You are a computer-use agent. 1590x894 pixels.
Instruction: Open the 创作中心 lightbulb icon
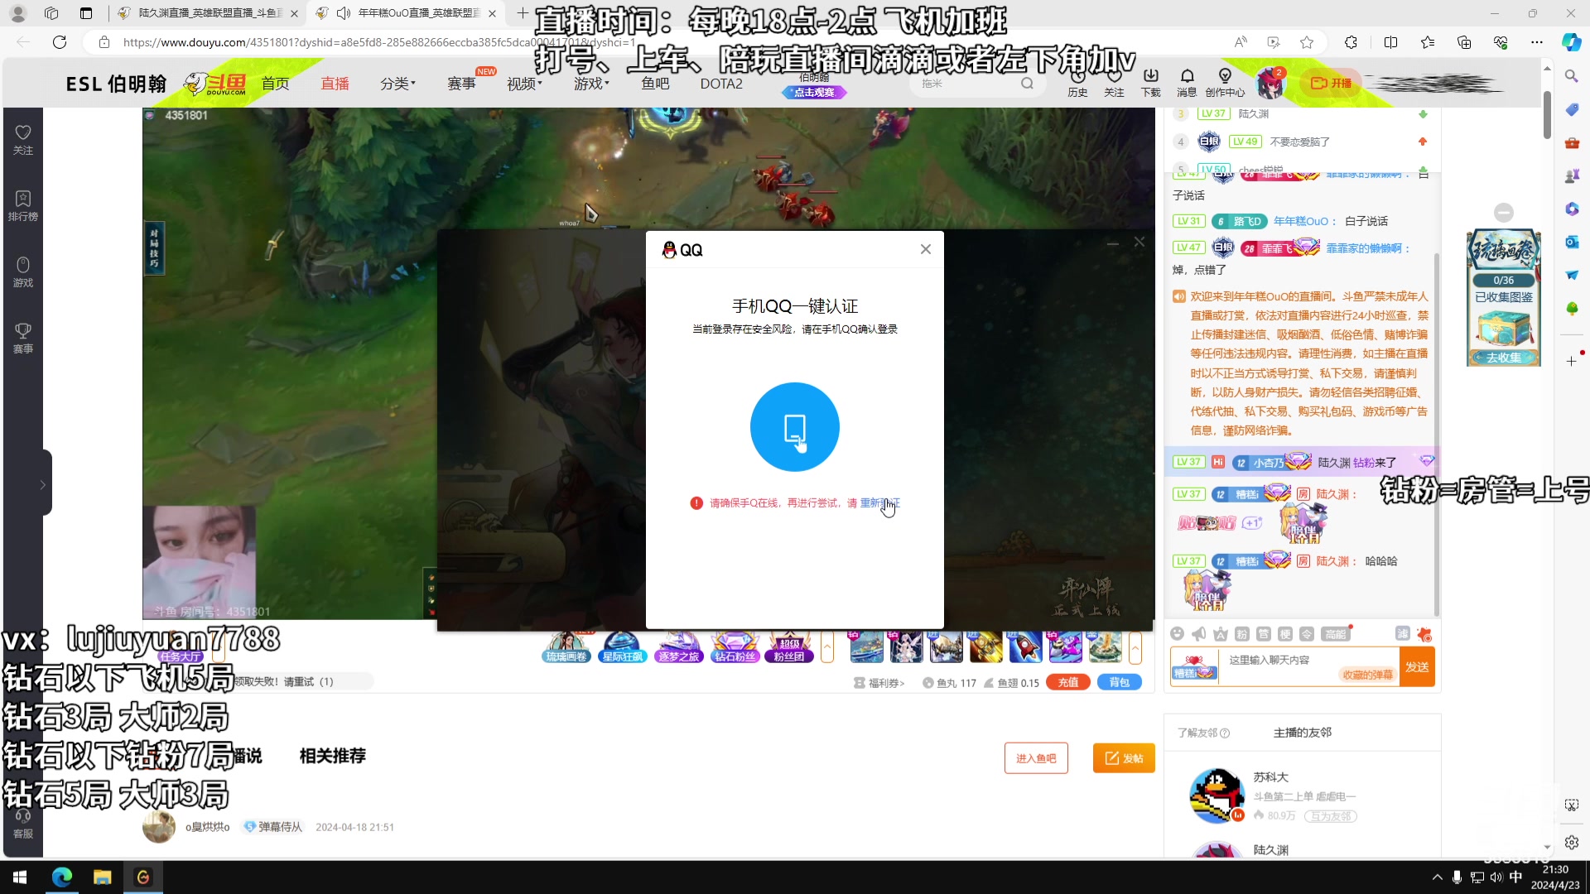click(1225, 84)
